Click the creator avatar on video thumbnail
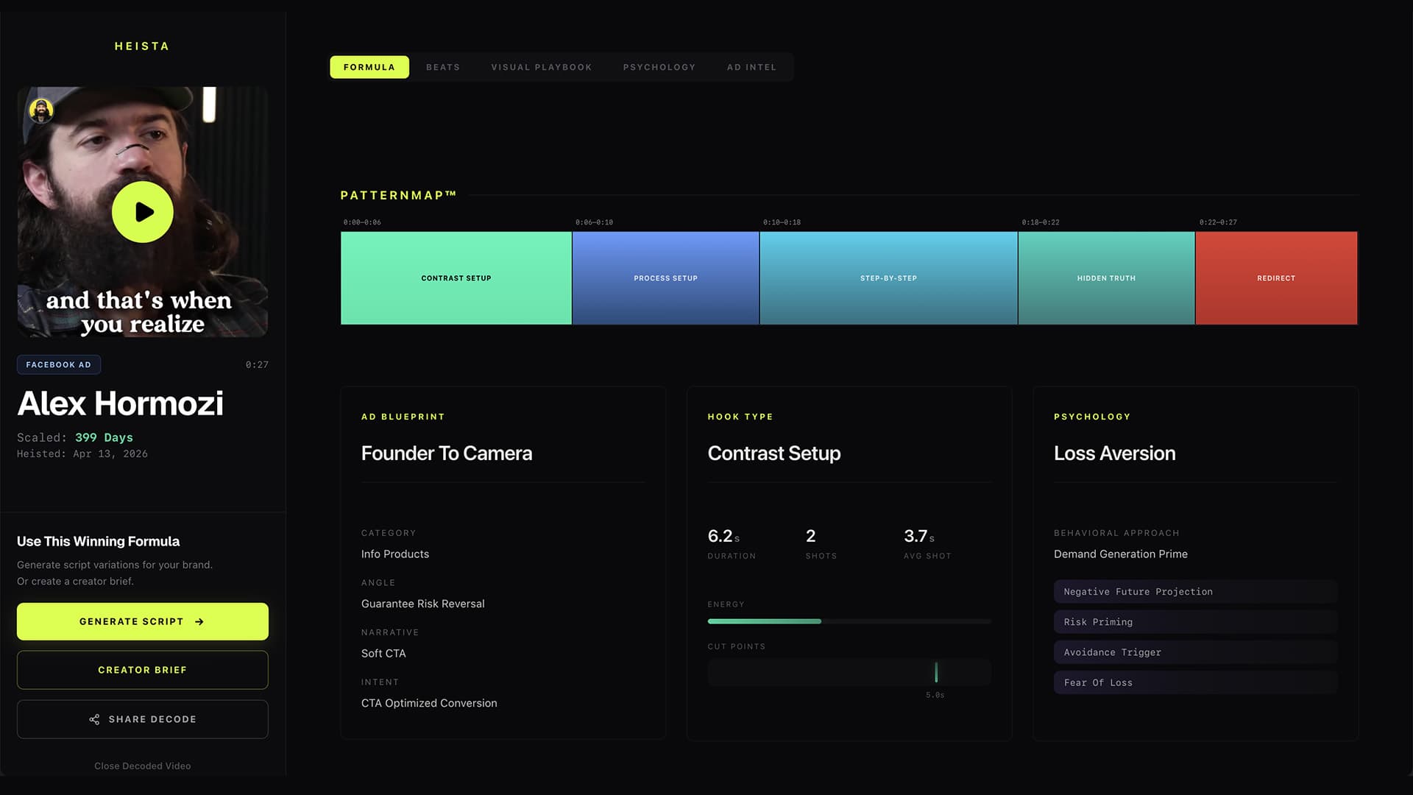 [x=41, y=111]
